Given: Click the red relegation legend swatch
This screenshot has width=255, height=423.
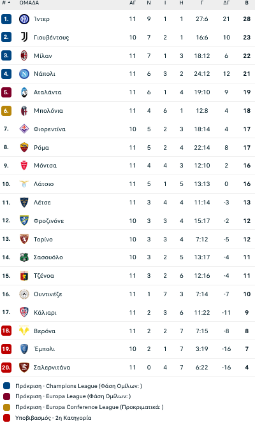Looking at the screenshot, I should (x=7, y=418).
